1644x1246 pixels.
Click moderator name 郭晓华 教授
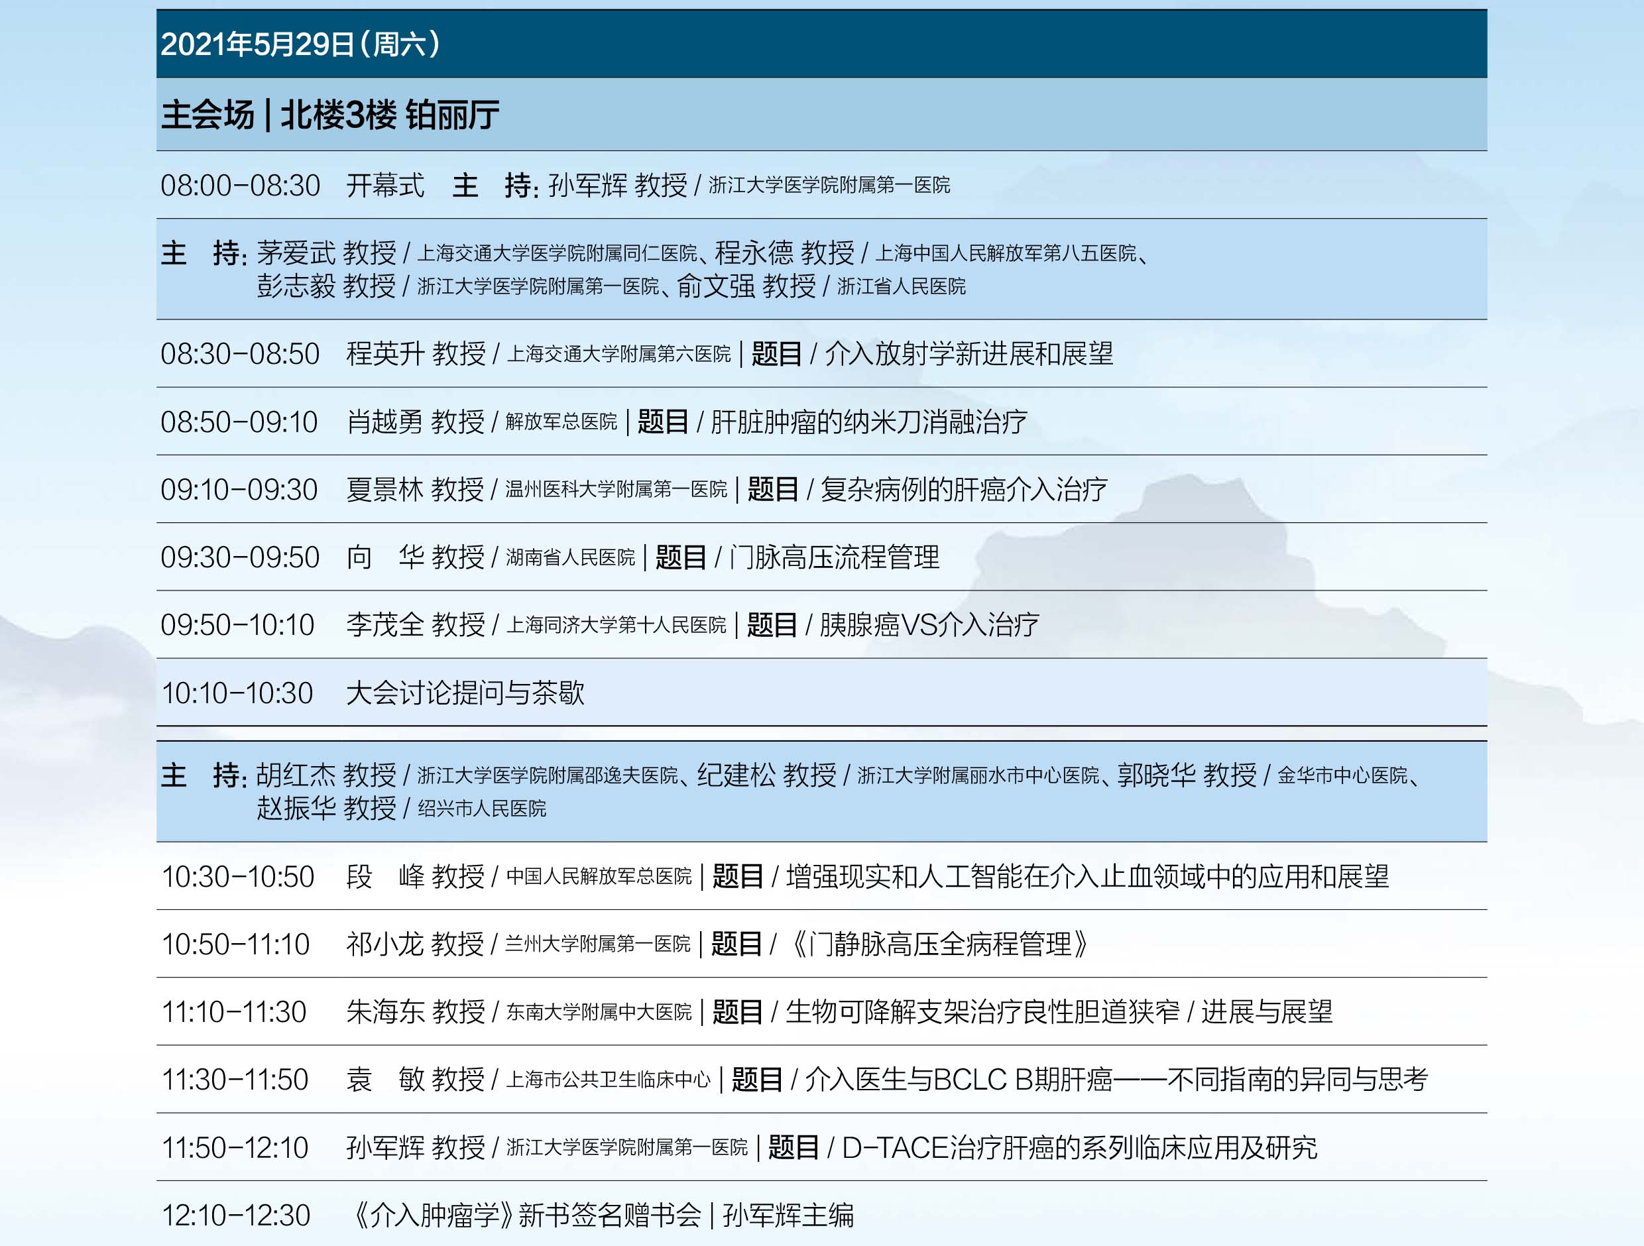click(x=1187, y=775)
